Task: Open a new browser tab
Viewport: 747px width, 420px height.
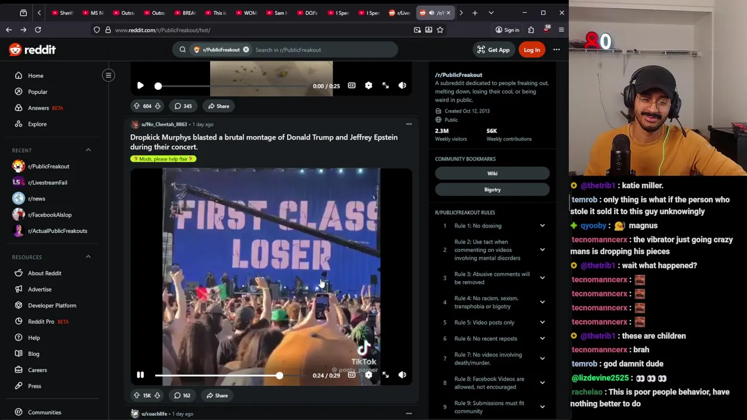Action: pyautogui.click(x=475, y=13)
